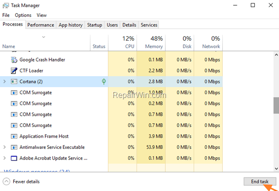
Task: Click the Fewer details circle arrow icon
Action: pyautogui.click(x=6, y=182)
